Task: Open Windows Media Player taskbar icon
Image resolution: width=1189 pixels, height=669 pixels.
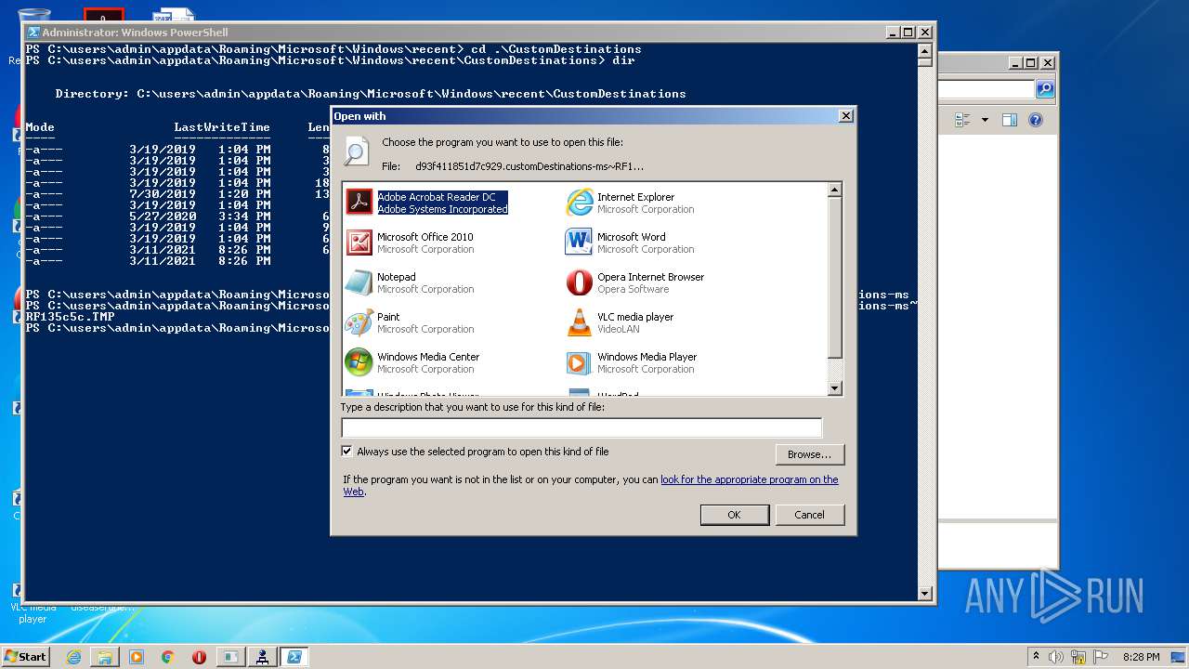Action: pos(137,657)
